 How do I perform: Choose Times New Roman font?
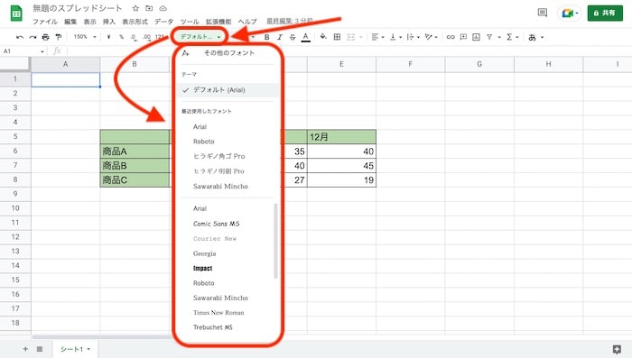[218, 313]
